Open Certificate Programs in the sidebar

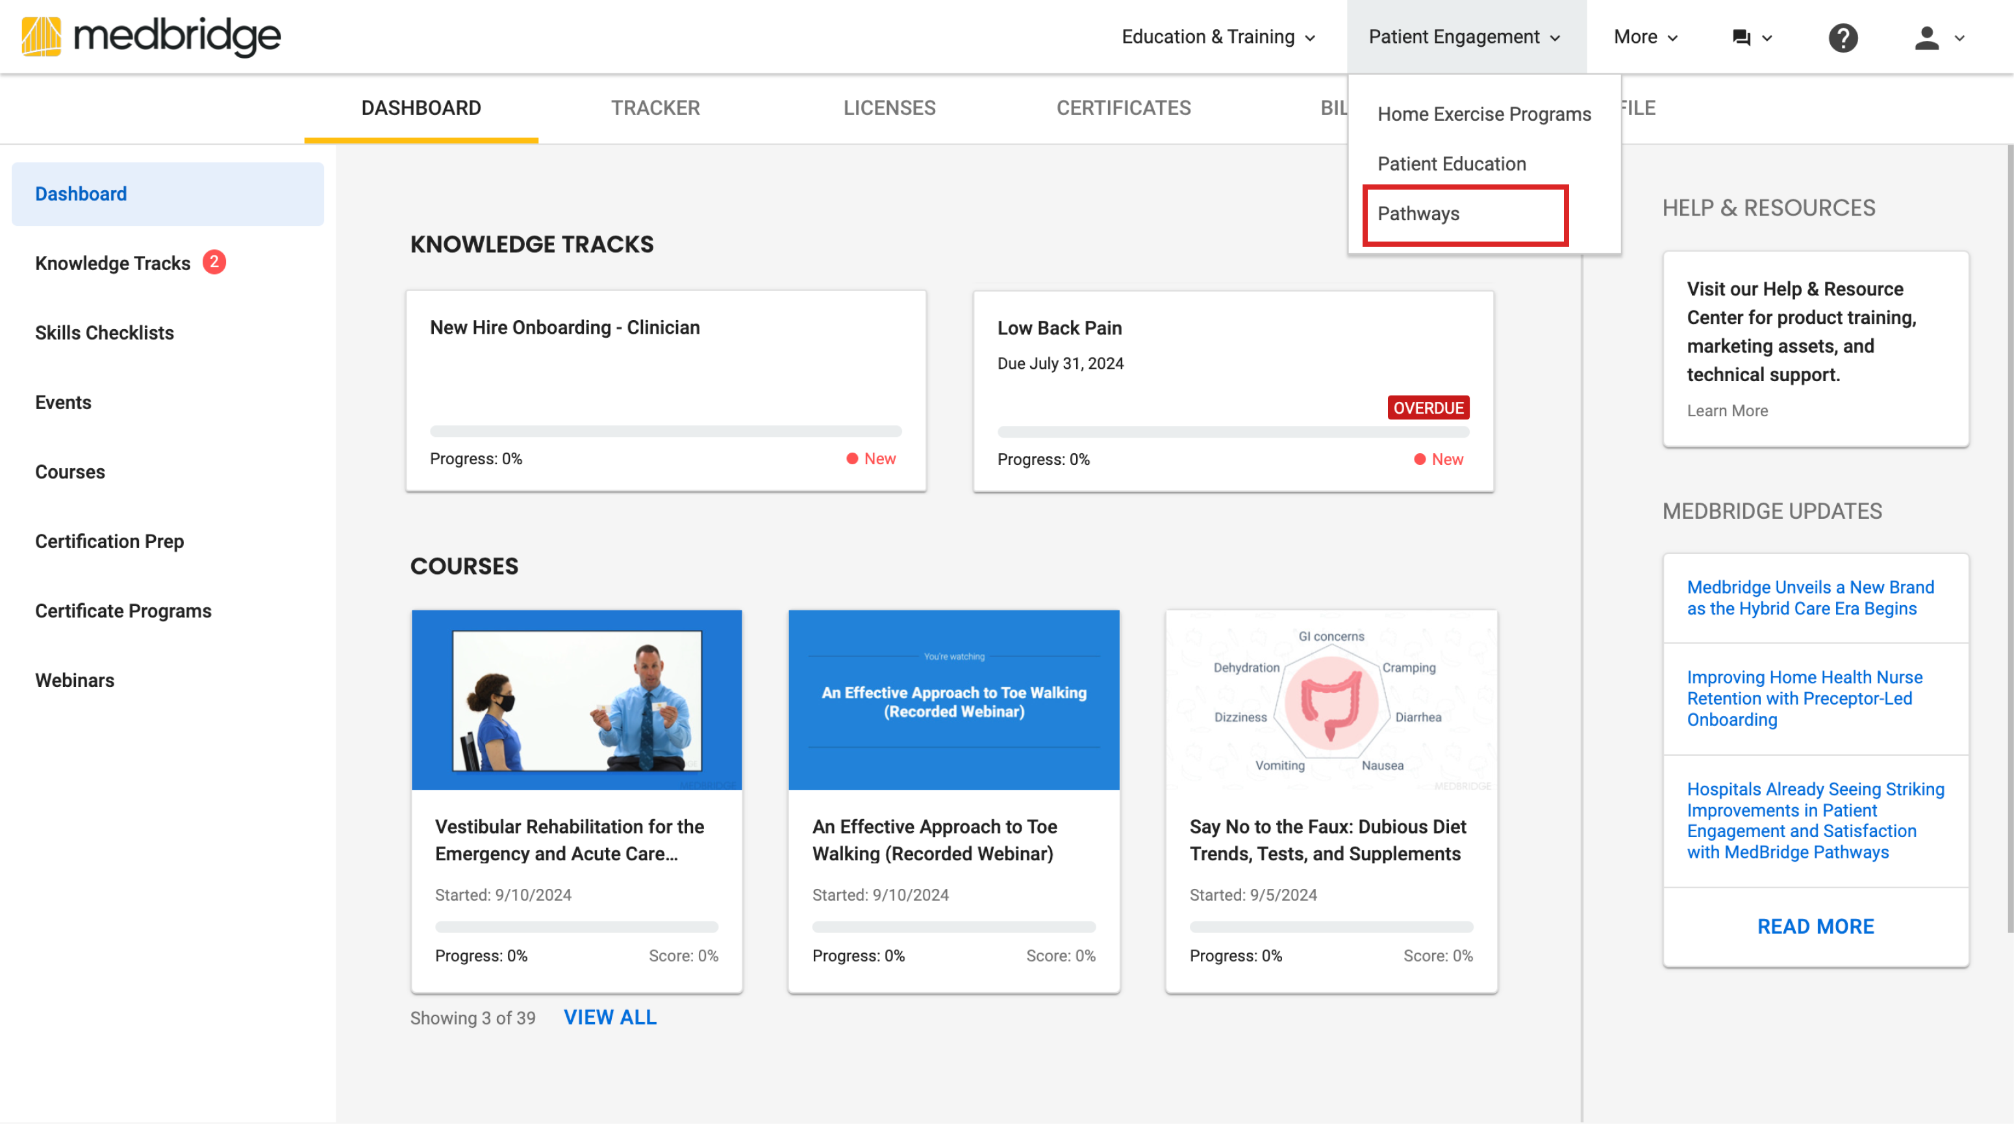[123, 611]
